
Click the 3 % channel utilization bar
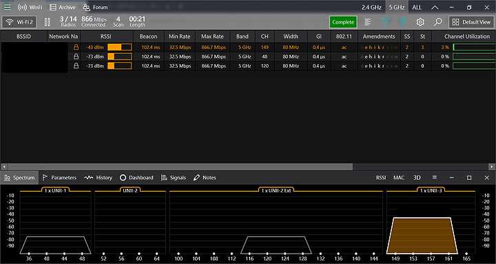pos(474,47)
